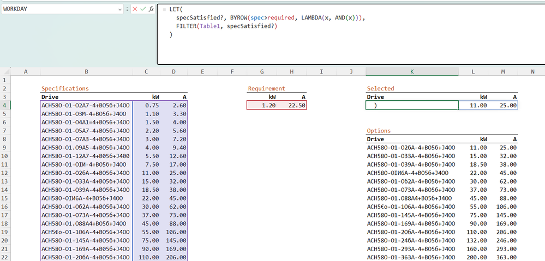Click the Requirement heading cell
The width and height of the screenshot is (545, 261).
[262, 88]
